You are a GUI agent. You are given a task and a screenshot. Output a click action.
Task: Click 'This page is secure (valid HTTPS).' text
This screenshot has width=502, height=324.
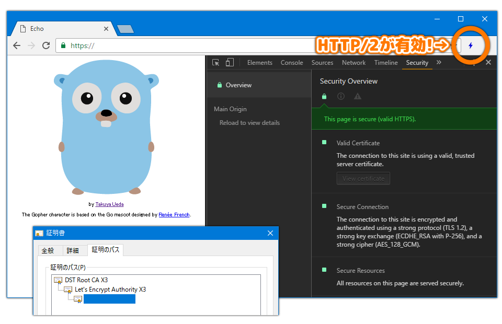(x=370, y=119)
